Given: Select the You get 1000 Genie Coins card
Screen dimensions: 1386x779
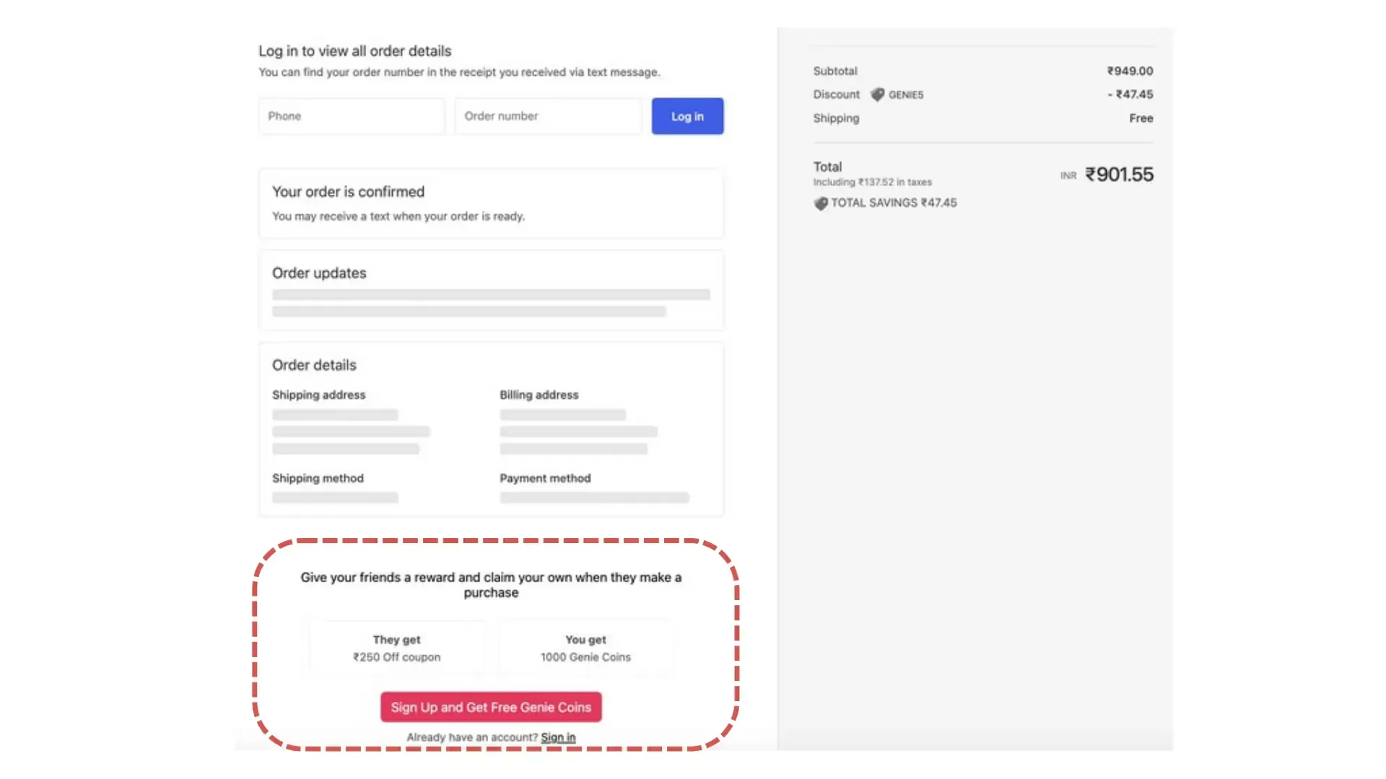Looking at the screenshot, I should (585, 648).
